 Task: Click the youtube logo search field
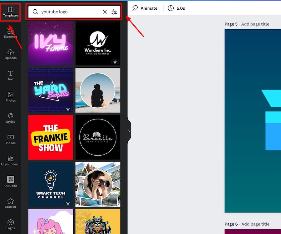69,12
